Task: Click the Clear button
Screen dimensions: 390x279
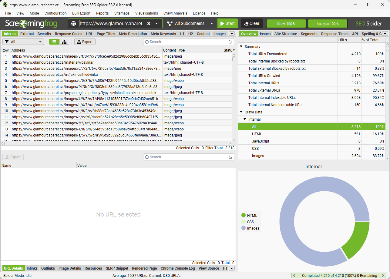Action: click(252, 24)
